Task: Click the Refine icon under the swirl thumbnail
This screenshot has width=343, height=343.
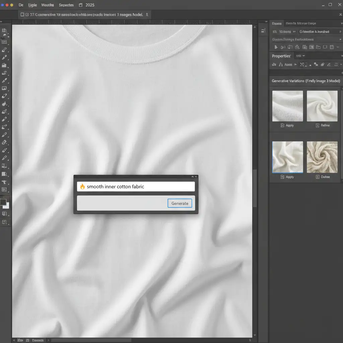Action: coord(318,125)
